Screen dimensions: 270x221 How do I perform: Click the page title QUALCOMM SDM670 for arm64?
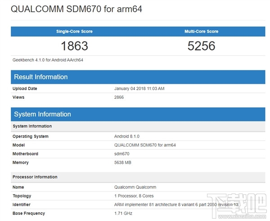click(x=76, y=9)
